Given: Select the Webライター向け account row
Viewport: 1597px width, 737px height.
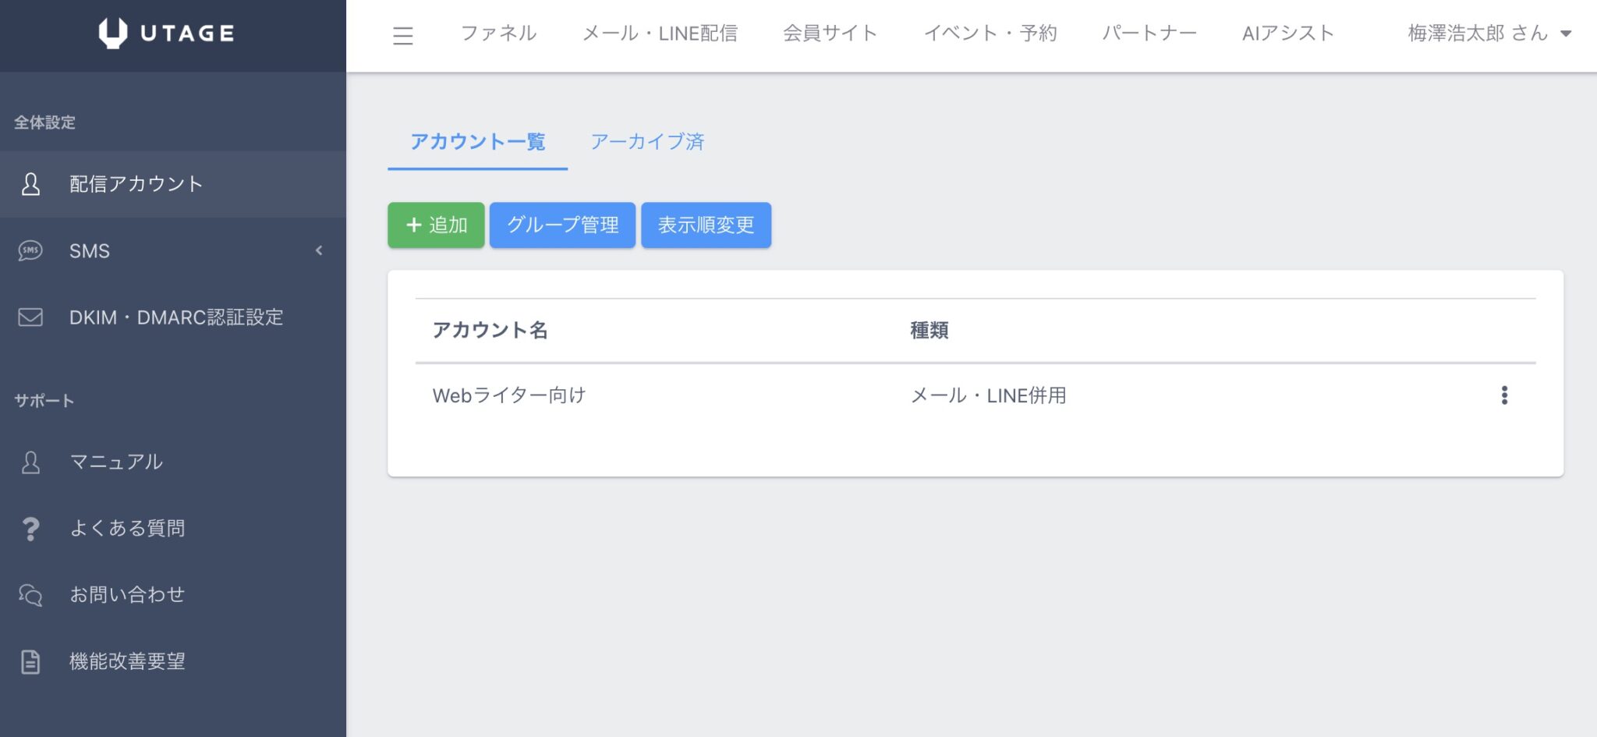Looking at the screenshot, I should pyautogui.click(x=508, y=395).
